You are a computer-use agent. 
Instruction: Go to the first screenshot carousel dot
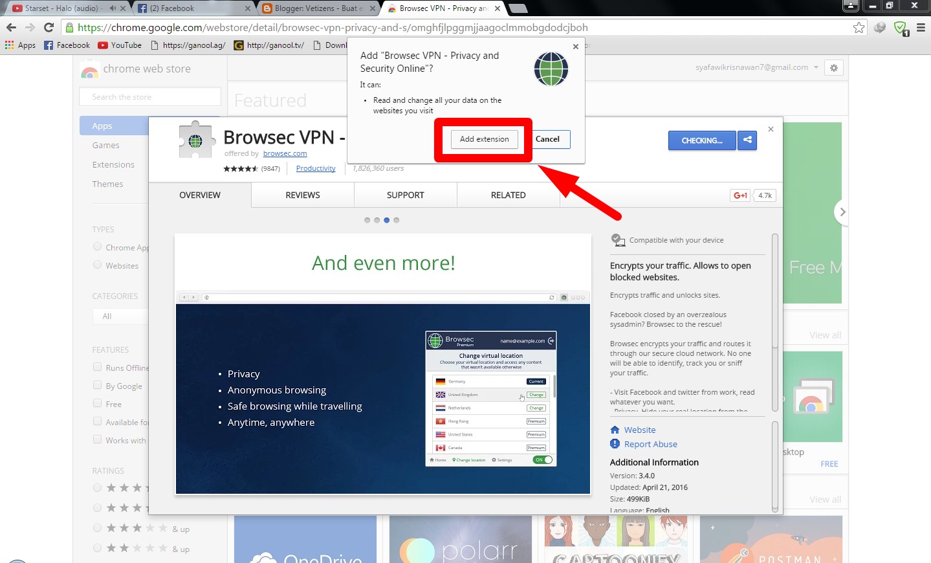pyautogui.click(x=367, y=220)
